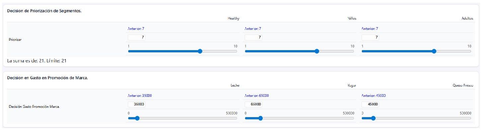Click the Adultos priority slider

click(416, 51)
